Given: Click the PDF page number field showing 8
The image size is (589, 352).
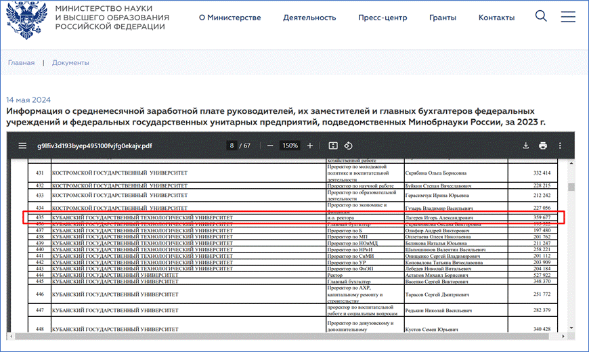Looking at the screenshot, I should (x=232, y=146).
